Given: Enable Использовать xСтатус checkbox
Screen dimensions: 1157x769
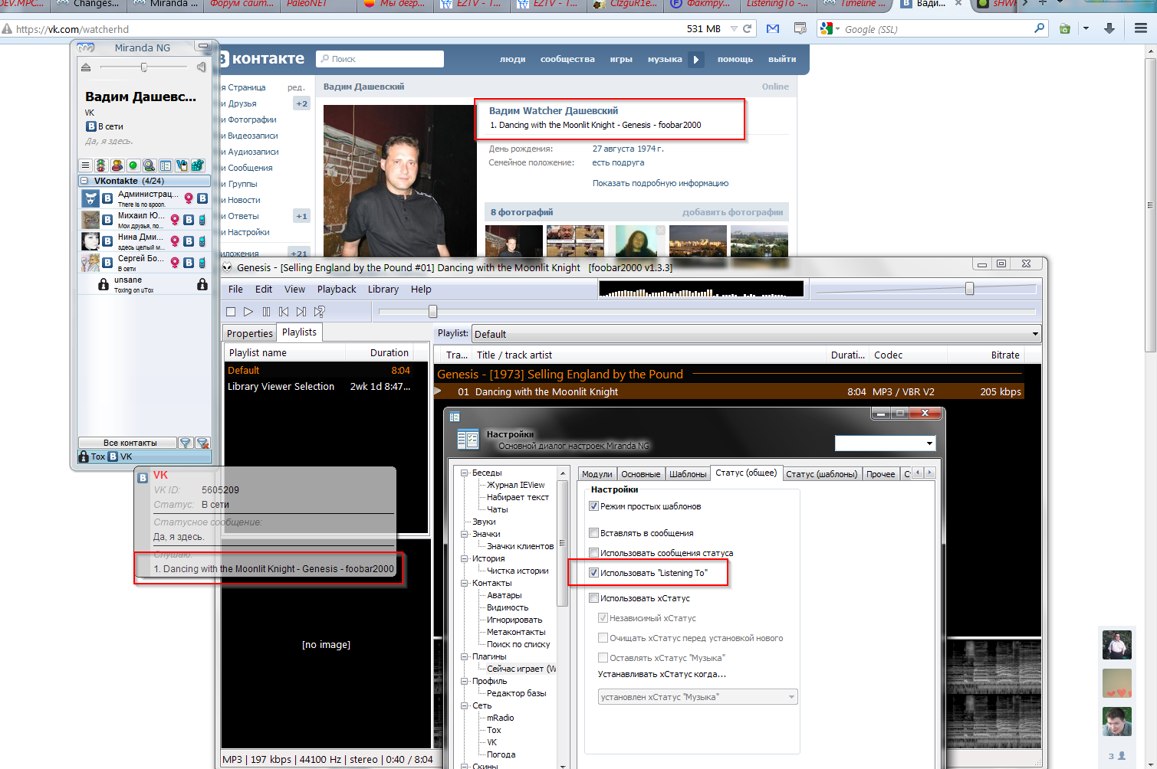Looking at the screenshot, I should point(593,598).
